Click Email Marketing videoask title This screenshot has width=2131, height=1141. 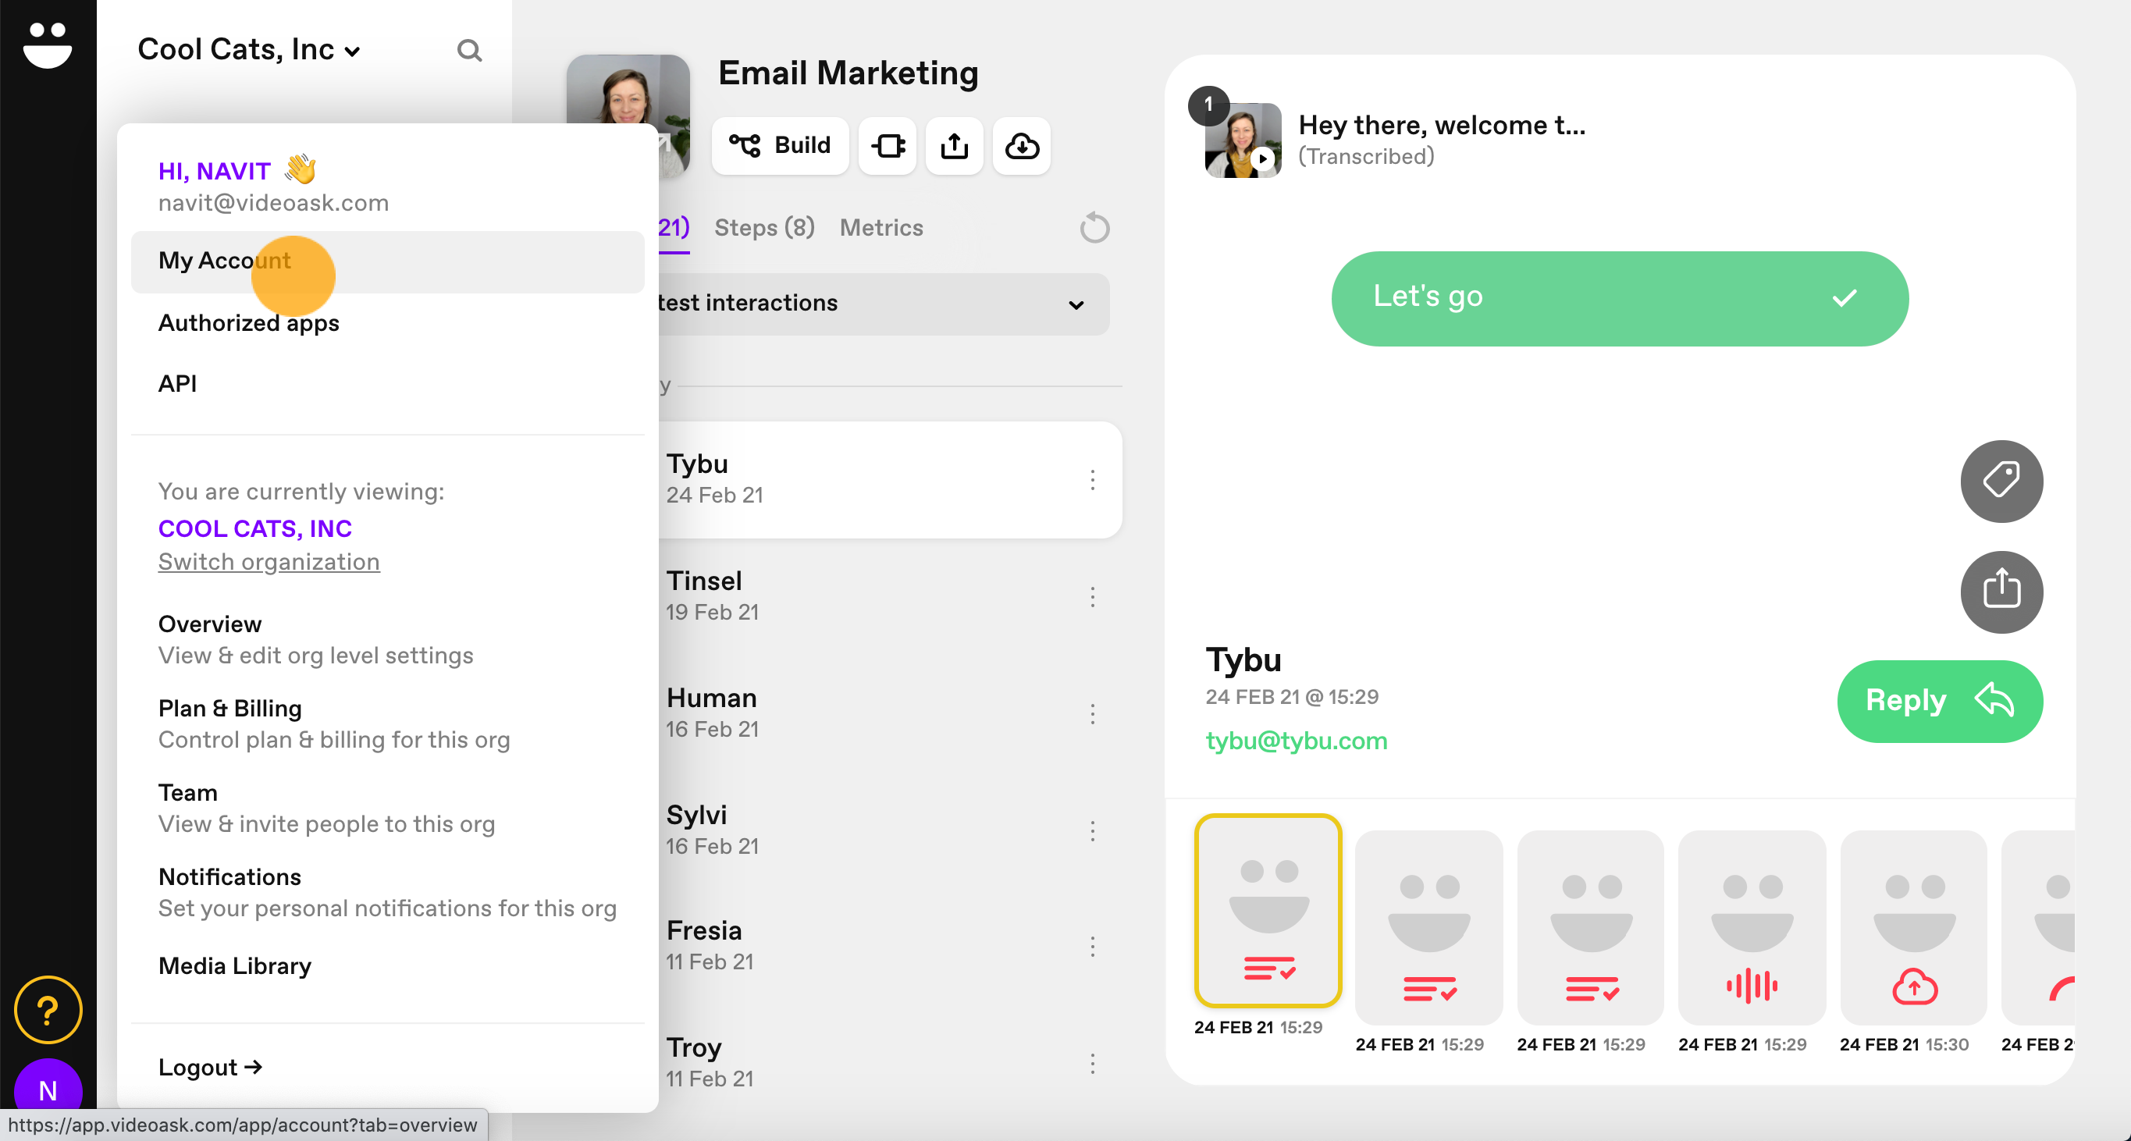click(x=848, y=73)
